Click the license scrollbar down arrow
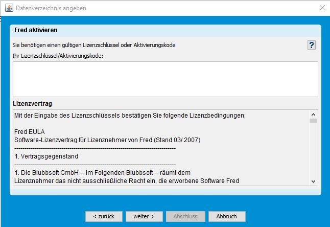330x227 pixels. tap(313, 181)
